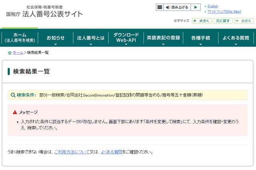Viewport: 256px width, 170px height.
Task: Click the ホーム breadcrumb link
Action: pyautogui.click(x=18, y=53)
